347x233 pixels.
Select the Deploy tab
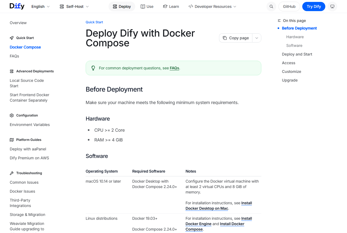pyautogui.click(x=122, y=7)
